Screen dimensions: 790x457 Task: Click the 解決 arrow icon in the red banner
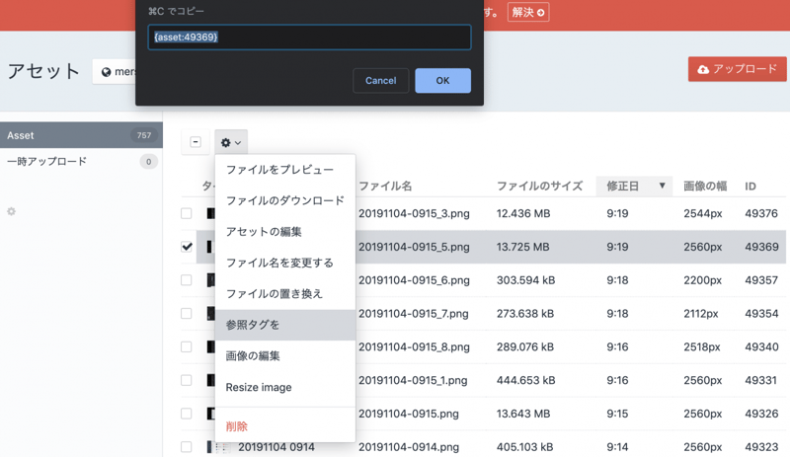point(541,13)
